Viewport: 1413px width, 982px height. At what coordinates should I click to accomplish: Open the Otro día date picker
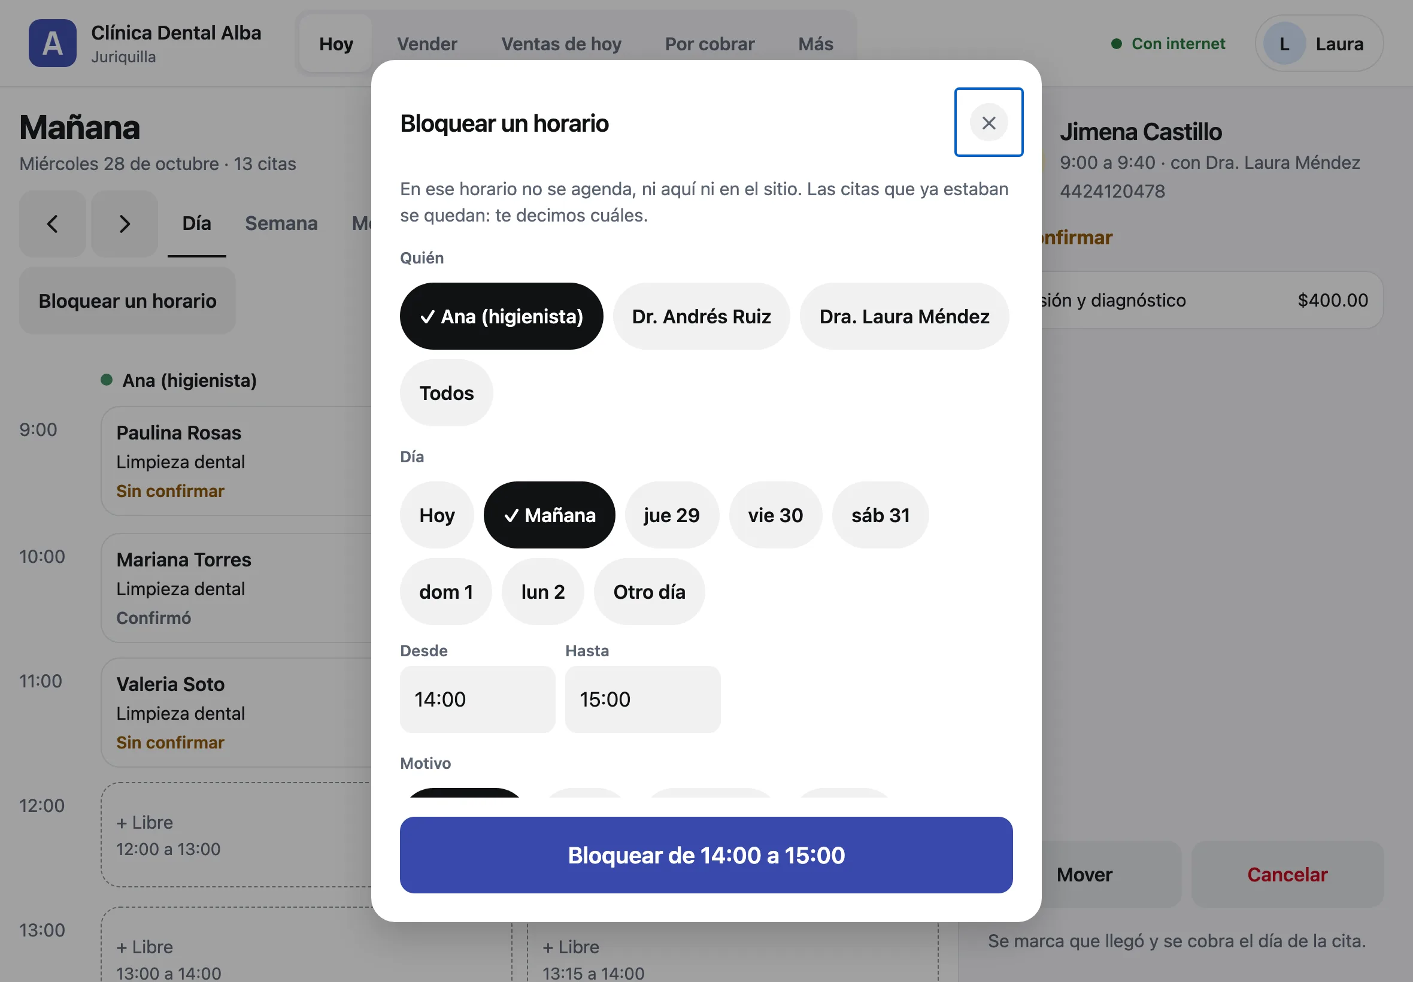648,592
